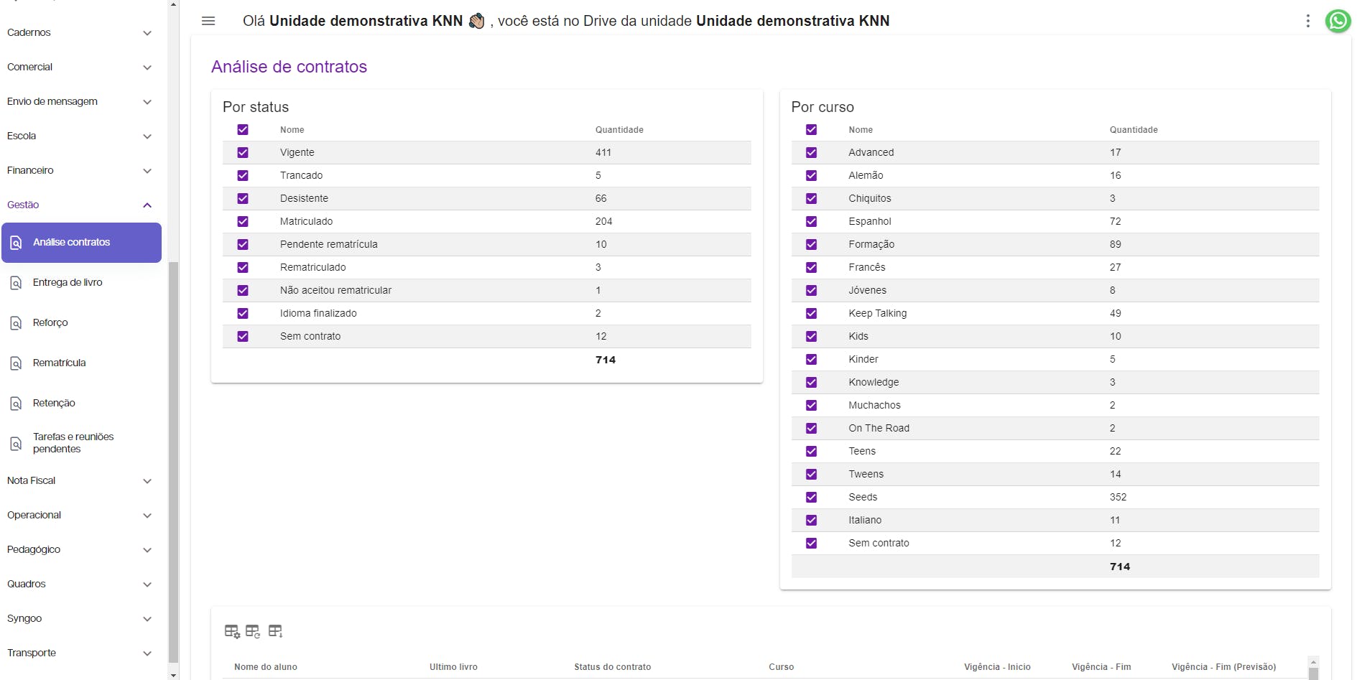The width and height of the screenshot is (1357, 680).
Task: Click the Italiano course name
Action: coord(865,520)
